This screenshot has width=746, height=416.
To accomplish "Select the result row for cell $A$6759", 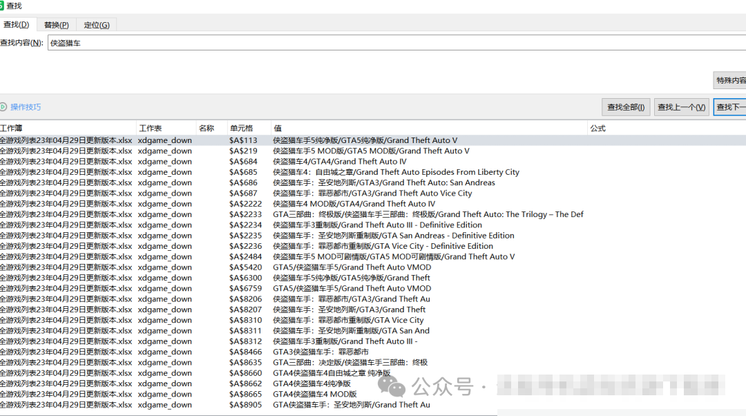I will [373, 288].
